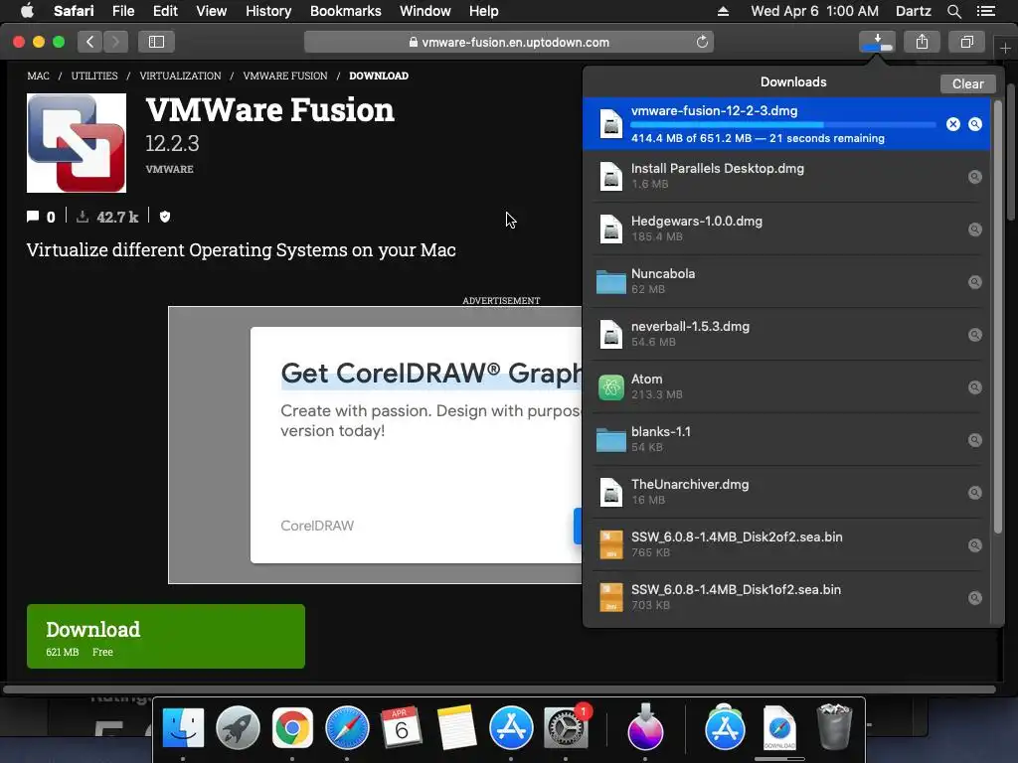Click the vmware-fusion download progress bar
1018x763 pixels.
[x=783, y=124]
